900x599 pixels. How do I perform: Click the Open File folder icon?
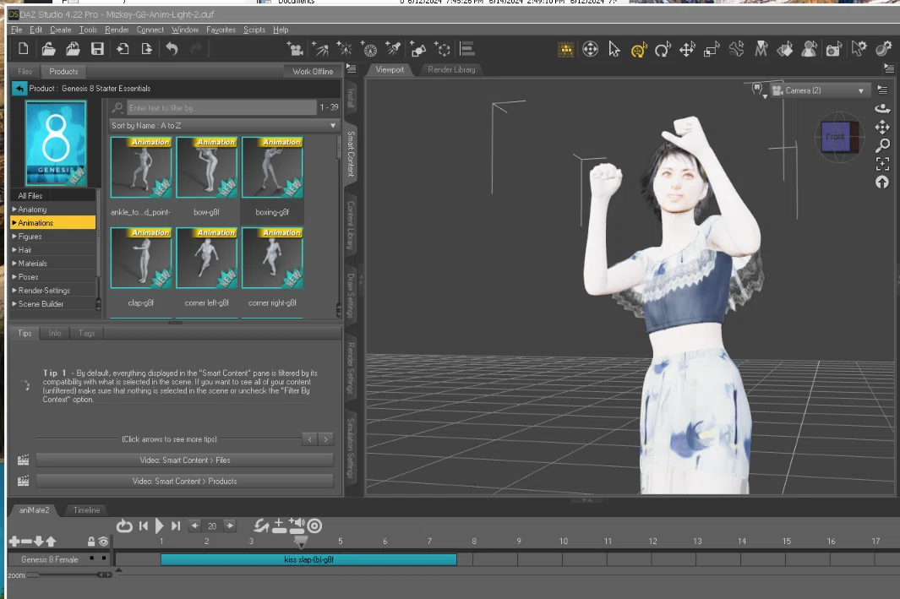(48, 49)
